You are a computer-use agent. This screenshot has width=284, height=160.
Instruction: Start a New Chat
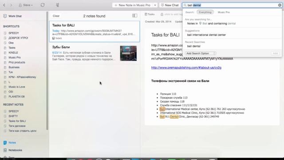[170, 5]
